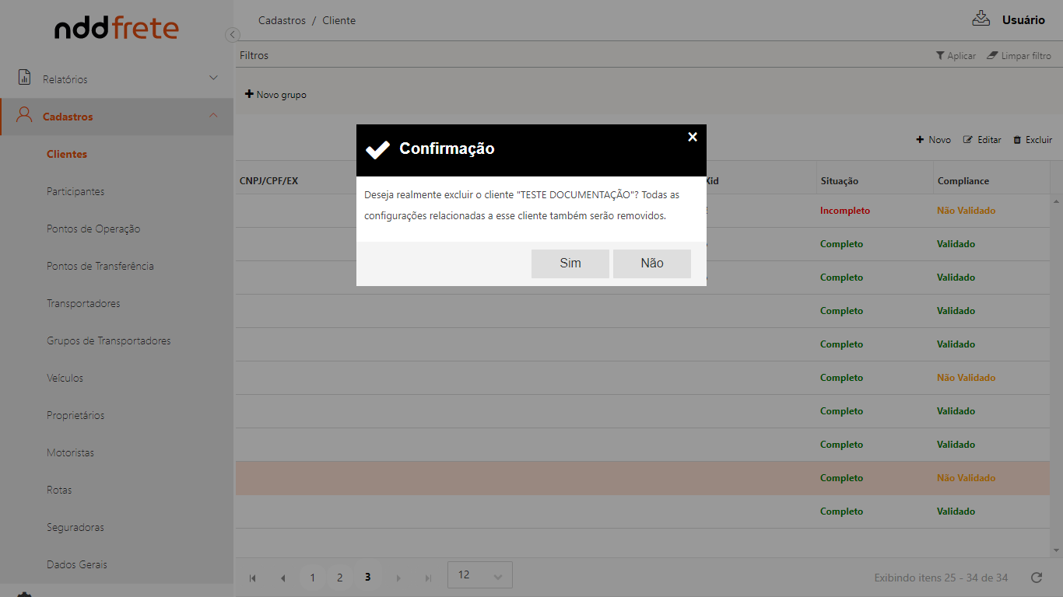Image resolution: width=1063 pixels, height=597 pixels.
Task: Select Transportadores from the sidebar
Action: click(x=83, y=303)
